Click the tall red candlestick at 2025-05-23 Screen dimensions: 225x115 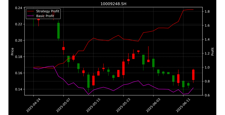click(x=124, y=68)
